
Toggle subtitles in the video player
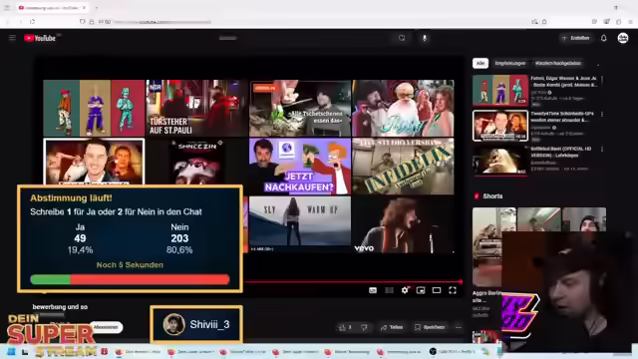point(373,290)
